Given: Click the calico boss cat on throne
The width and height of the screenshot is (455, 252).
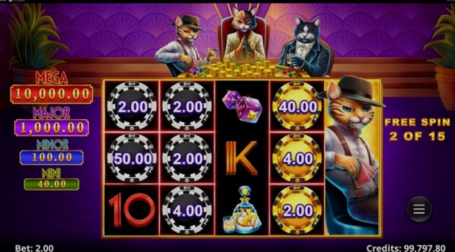Looking at the screenshot, I should [x=245, y=35].
